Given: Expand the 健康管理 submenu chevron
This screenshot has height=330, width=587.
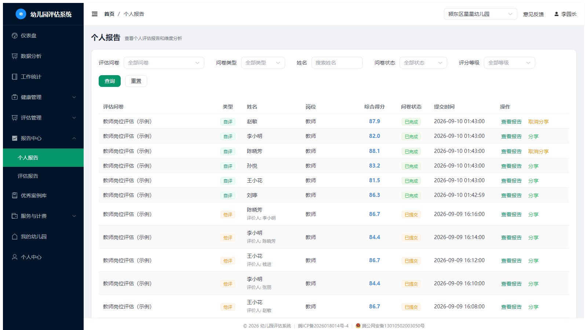Looking at the screenshot, I should click(74, 97).
